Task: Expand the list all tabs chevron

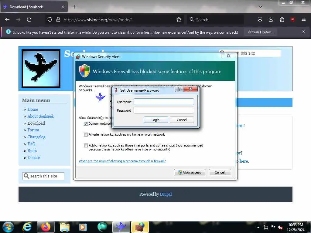Action: coord(261,7)
